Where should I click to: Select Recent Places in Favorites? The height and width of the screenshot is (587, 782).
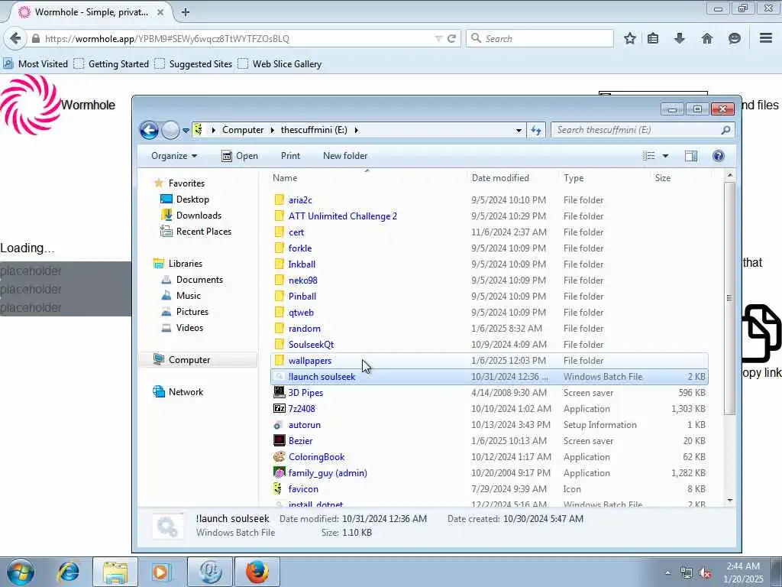195,231
